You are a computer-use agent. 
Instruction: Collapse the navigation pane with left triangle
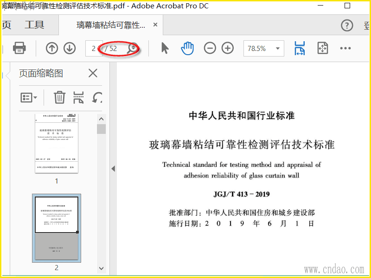pos(113,169)
